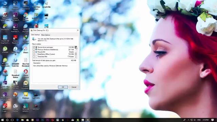
Task: Open GeForce Experience desktop shortcut
Action: [x=26, y=5]
